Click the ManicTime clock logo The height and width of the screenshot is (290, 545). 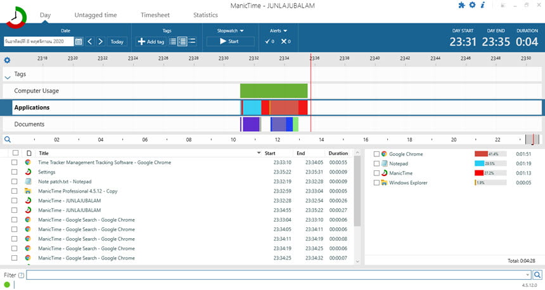point(16,17)
